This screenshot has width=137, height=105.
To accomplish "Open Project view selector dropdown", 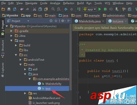I will (18, 21).
